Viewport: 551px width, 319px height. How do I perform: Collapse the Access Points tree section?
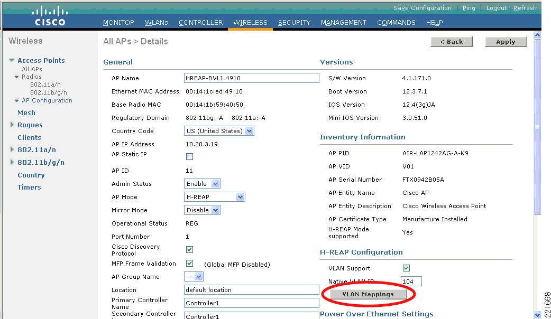click(x=12, y=60)
